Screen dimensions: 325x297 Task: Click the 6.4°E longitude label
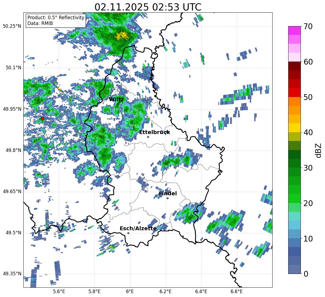(x=201, y=292)
